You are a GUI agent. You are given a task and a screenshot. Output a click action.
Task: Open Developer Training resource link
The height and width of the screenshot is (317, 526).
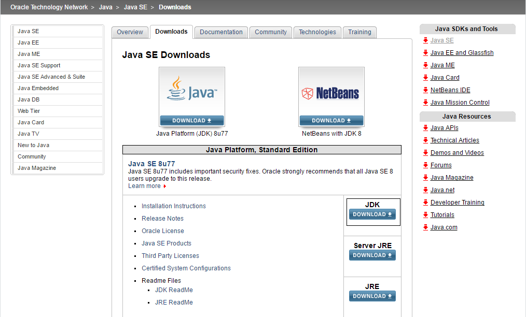457,203
